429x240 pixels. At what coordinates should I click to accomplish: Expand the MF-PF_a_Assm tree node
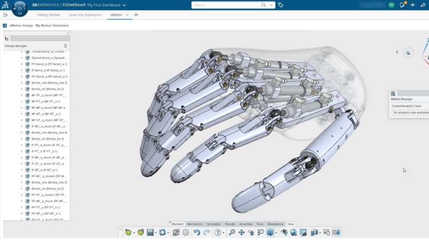tap(22, 95)
